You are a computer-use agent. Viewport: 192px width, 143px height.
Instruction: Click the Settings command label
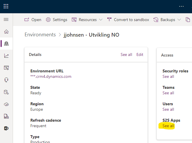(60, 20)
